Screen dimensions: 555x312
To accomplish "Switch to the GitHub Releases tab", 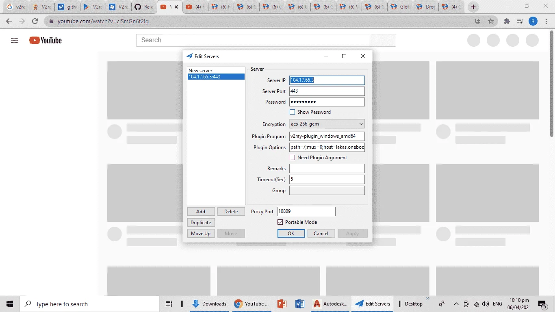I will tap(144, 7).
